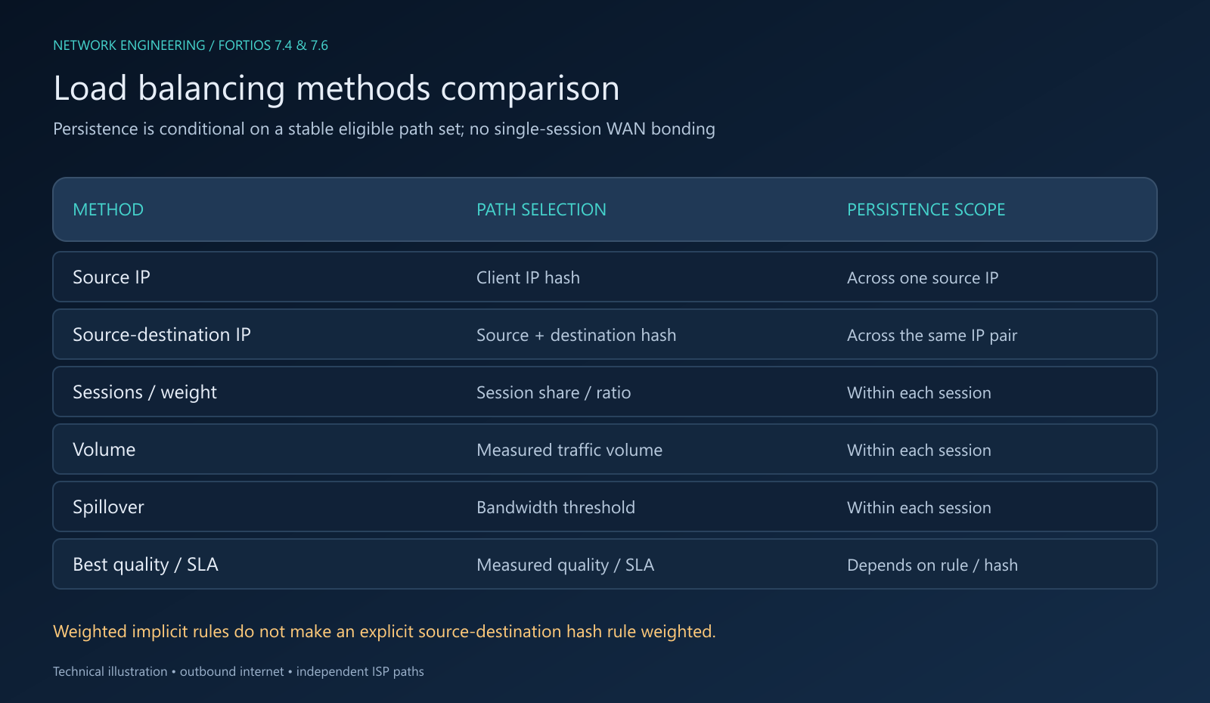Click the 'Depends on rule / hash' cell
This screenshot has height=703, width=1210.
932,565
